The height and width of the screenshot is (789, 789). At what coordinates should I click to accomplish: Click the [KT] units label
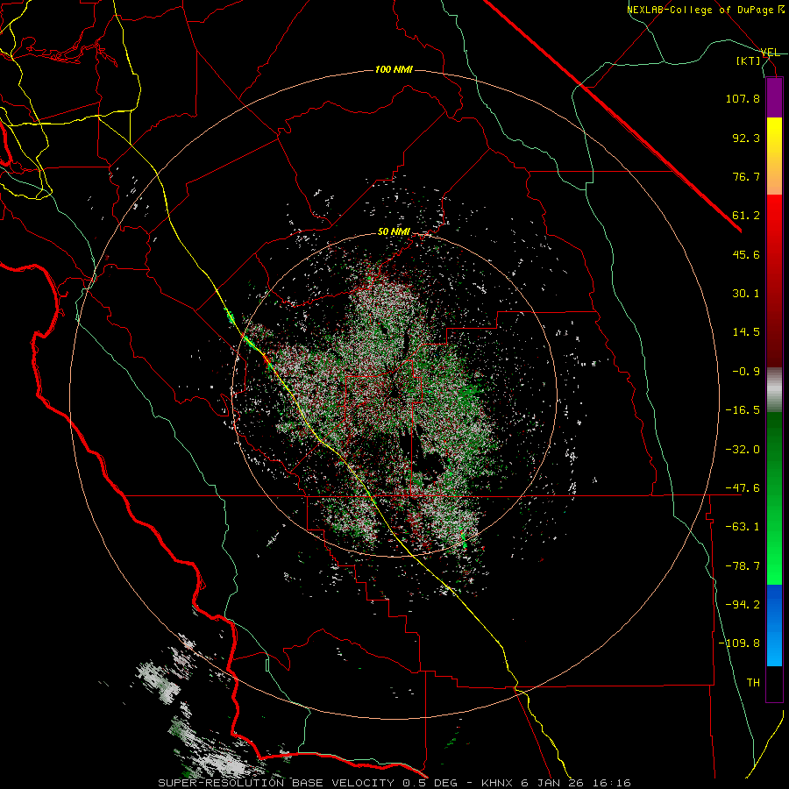coord(748,60)
